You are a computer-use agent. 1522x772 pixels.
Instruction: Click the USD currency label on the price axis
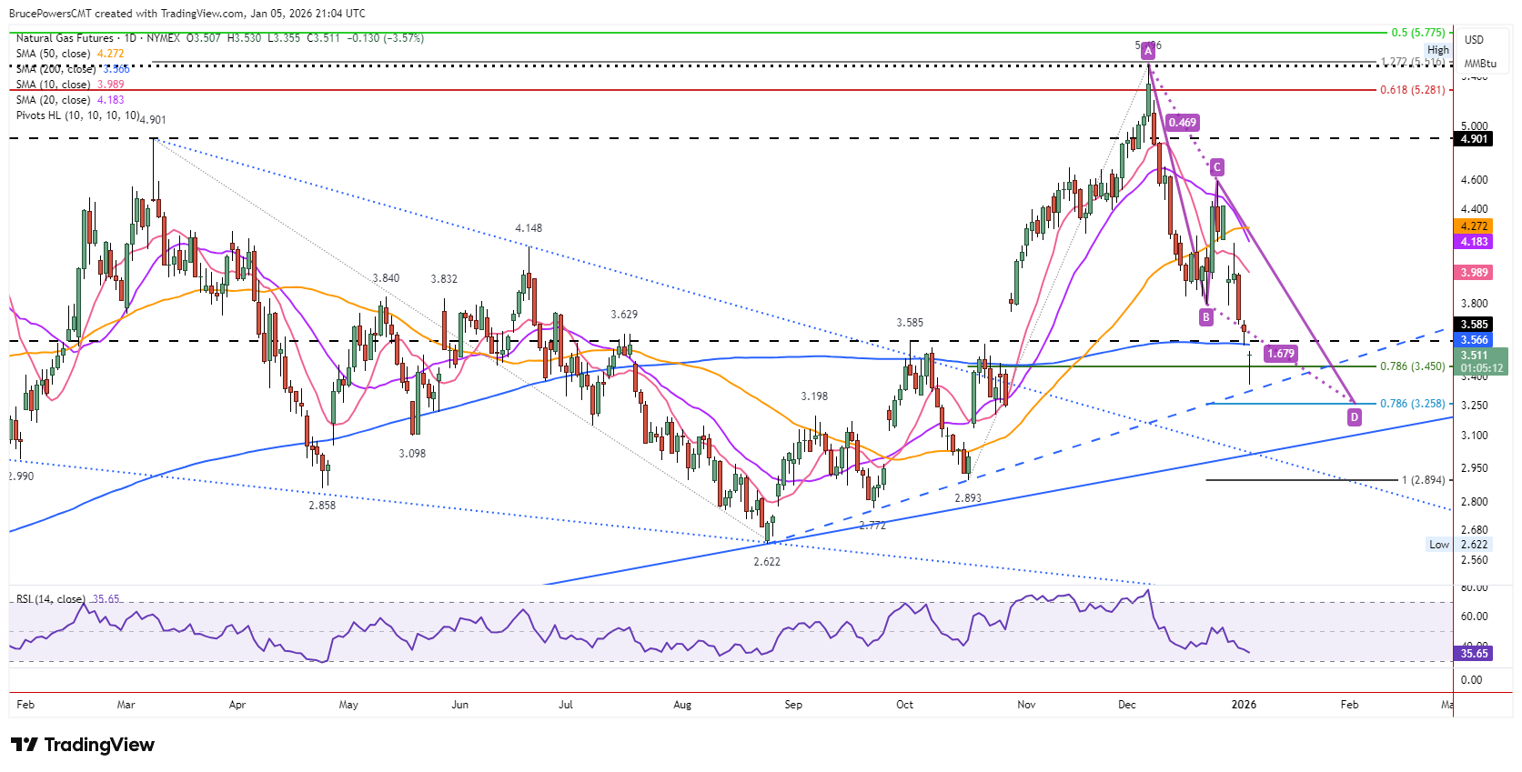[x=1474, y=40]
